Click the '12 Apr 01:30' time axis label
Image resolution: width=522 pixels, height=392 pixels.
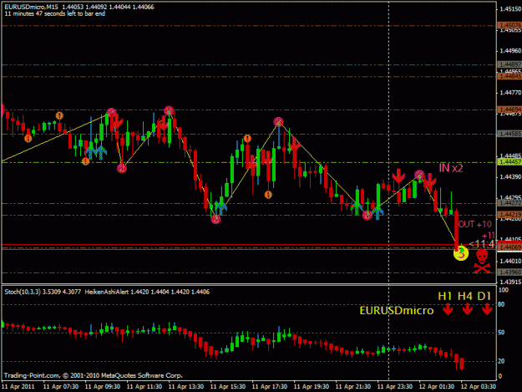[x=437, y=387]
